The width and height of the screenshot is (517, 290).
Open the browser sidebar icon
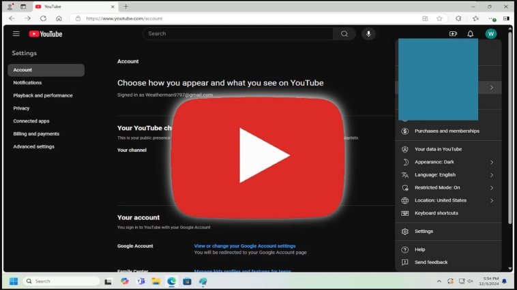(x=506, y=18)
